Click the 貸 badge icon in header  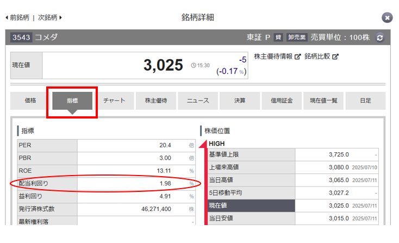pyautogui.click(x=278, y=38)
